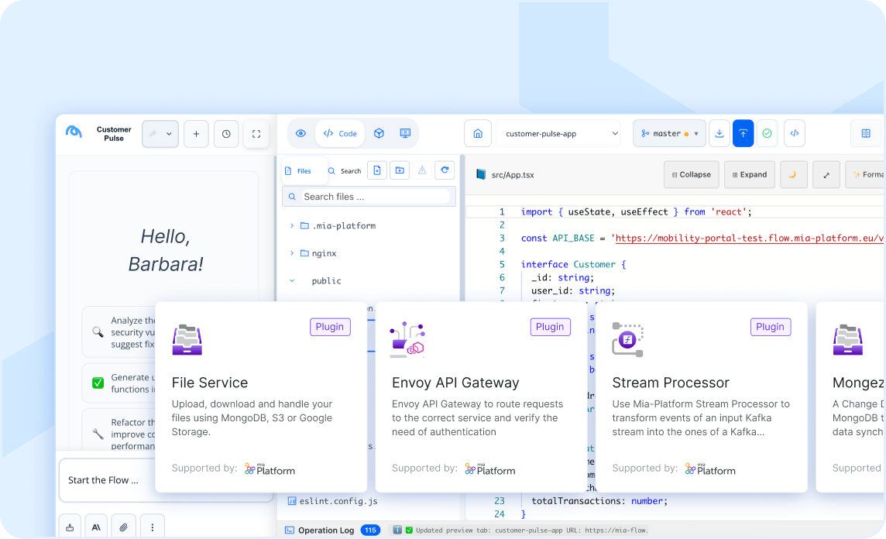Click the diagonal arrows maximize editor icon
This screenshot has width=886, height=539.
pos(826,174)
